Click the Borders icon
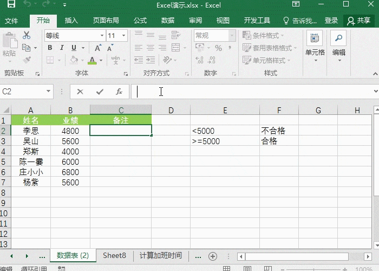This screenshot has height=271, width=379. coord(50,60)
